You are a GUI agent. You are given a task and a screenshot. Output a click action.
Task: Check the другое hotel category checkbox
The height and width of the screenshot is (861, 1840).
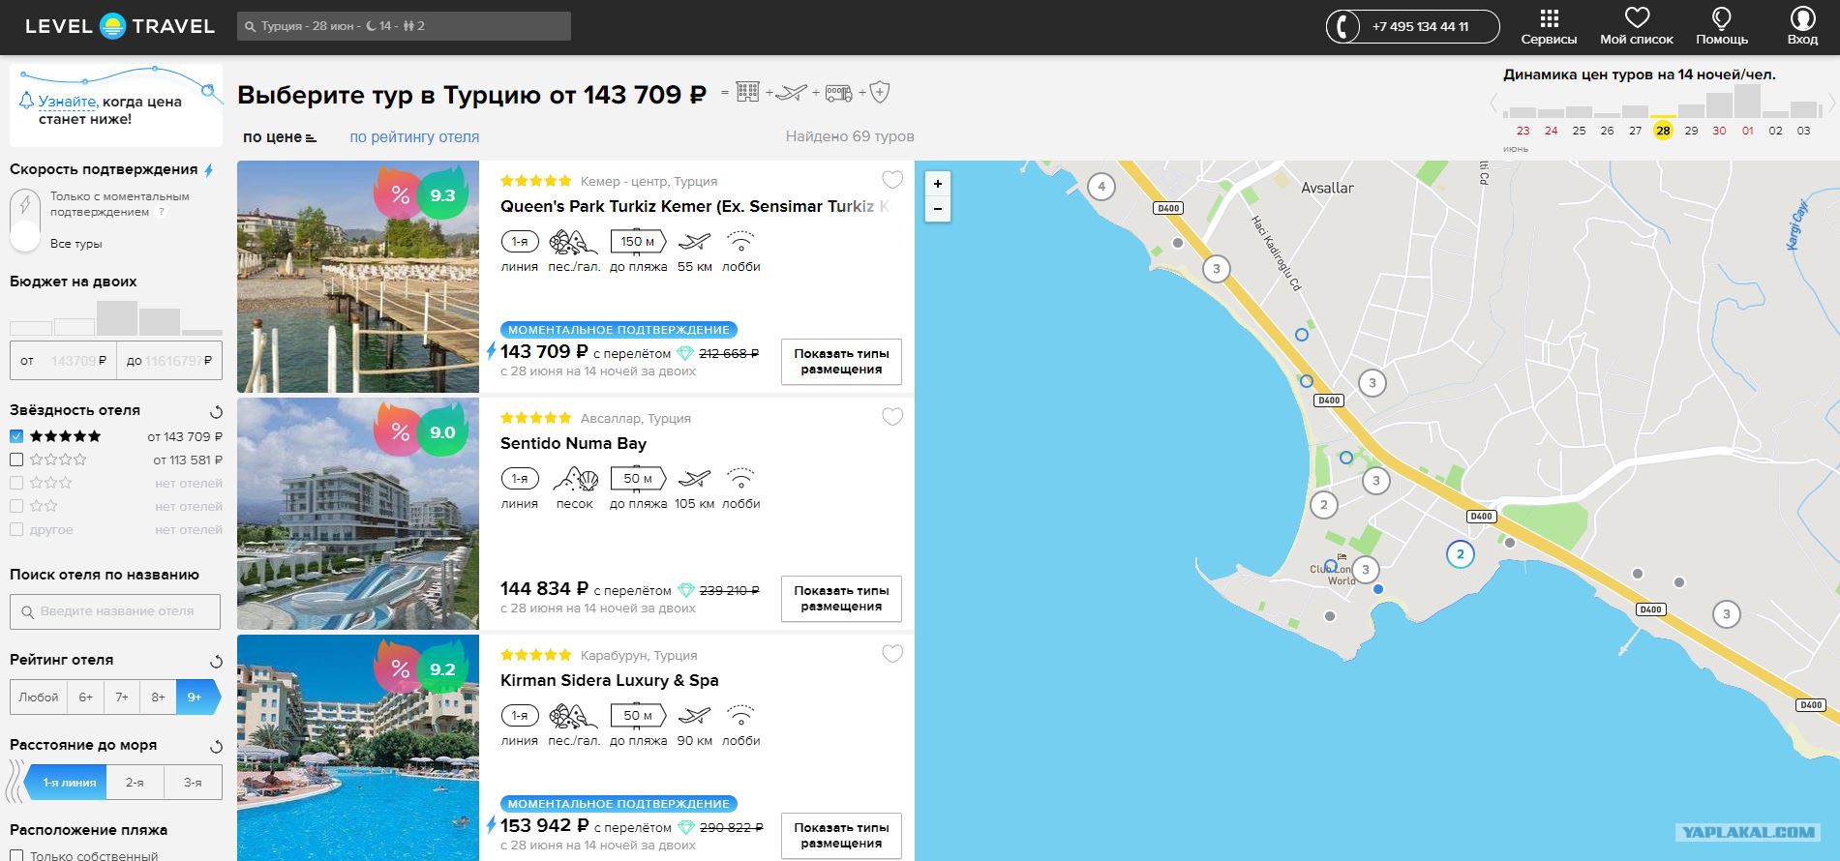click(16, 529)
